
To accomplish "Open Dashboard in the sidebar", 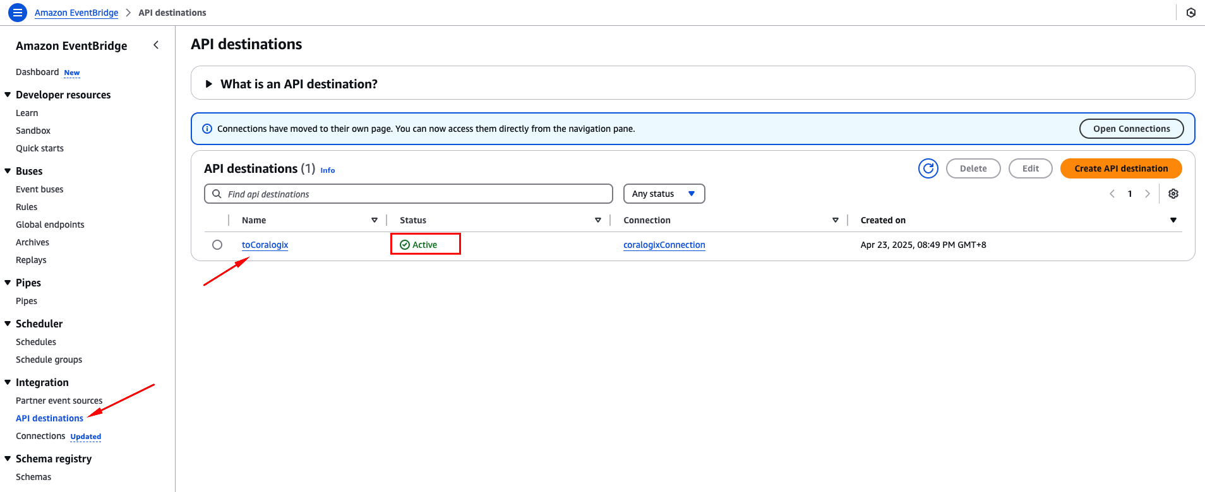I will 37,72.
